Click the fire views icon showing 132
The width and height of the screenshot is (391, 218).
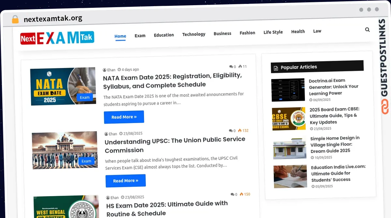pyautogui.click(x=240, y=130)
